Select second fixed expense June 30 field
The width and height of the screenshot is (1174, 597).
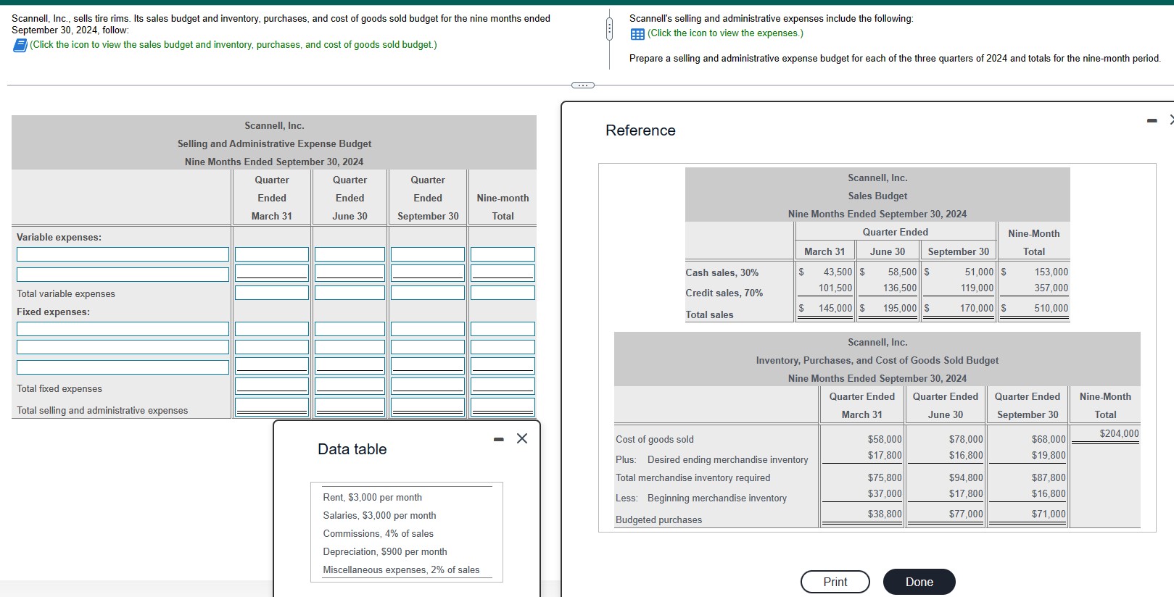(x=350, y=347)
